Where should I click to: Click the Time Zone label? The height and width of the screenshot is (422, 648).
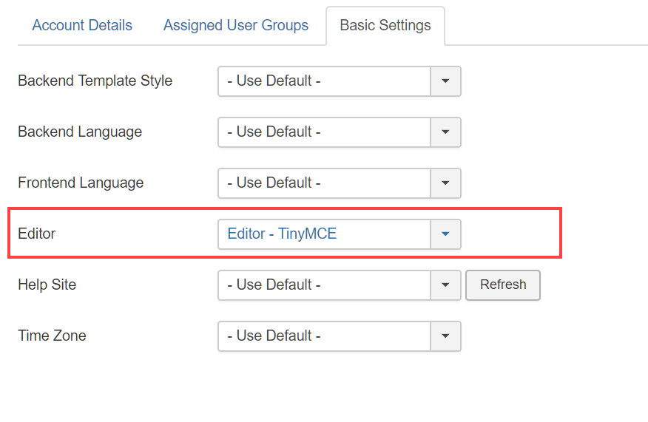(x=52, y=336)
